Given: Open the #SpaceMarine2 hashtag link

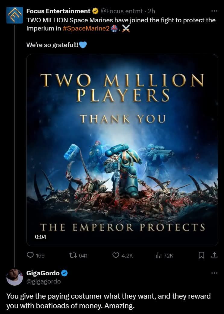Looking at the screenshot, I should pyautogui.click(x=86, y=28).
